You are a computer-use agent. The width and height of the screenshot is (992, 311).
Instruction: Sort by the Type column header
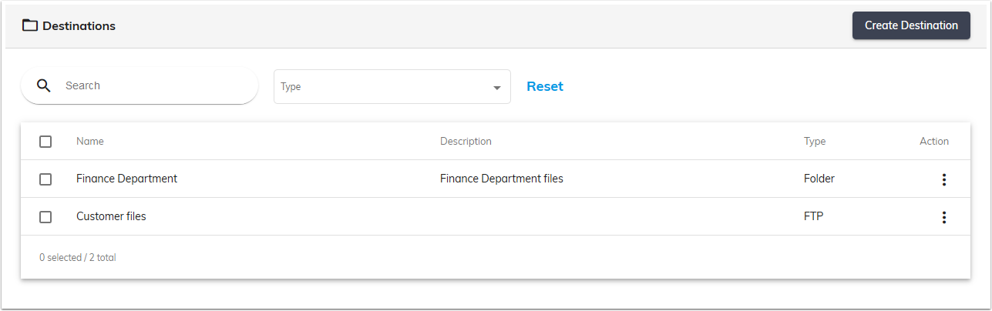pyautogui.click(x=814, y=142)
